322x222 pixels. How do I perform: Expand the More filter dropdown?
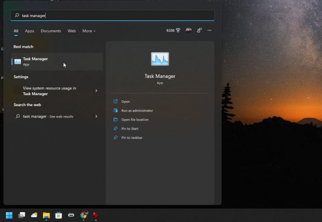(89, 31)
